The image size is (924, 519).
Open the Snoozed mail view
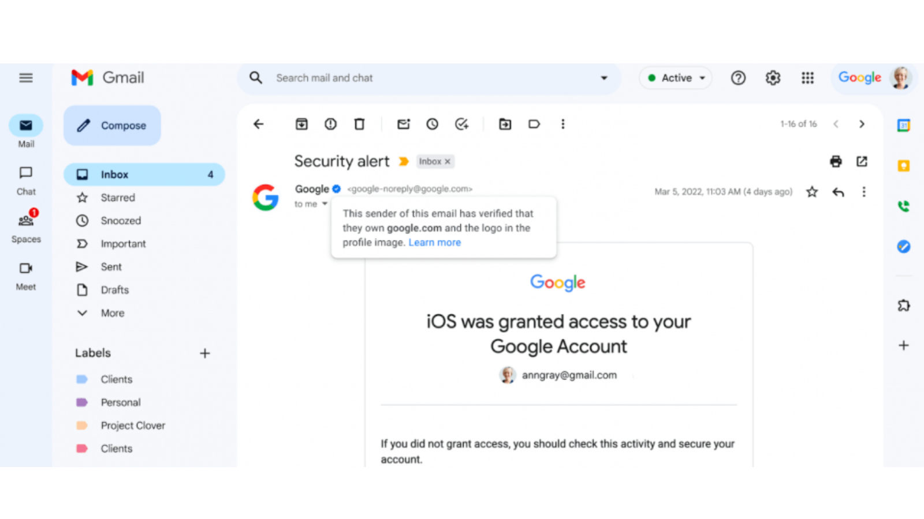(120, 220)
